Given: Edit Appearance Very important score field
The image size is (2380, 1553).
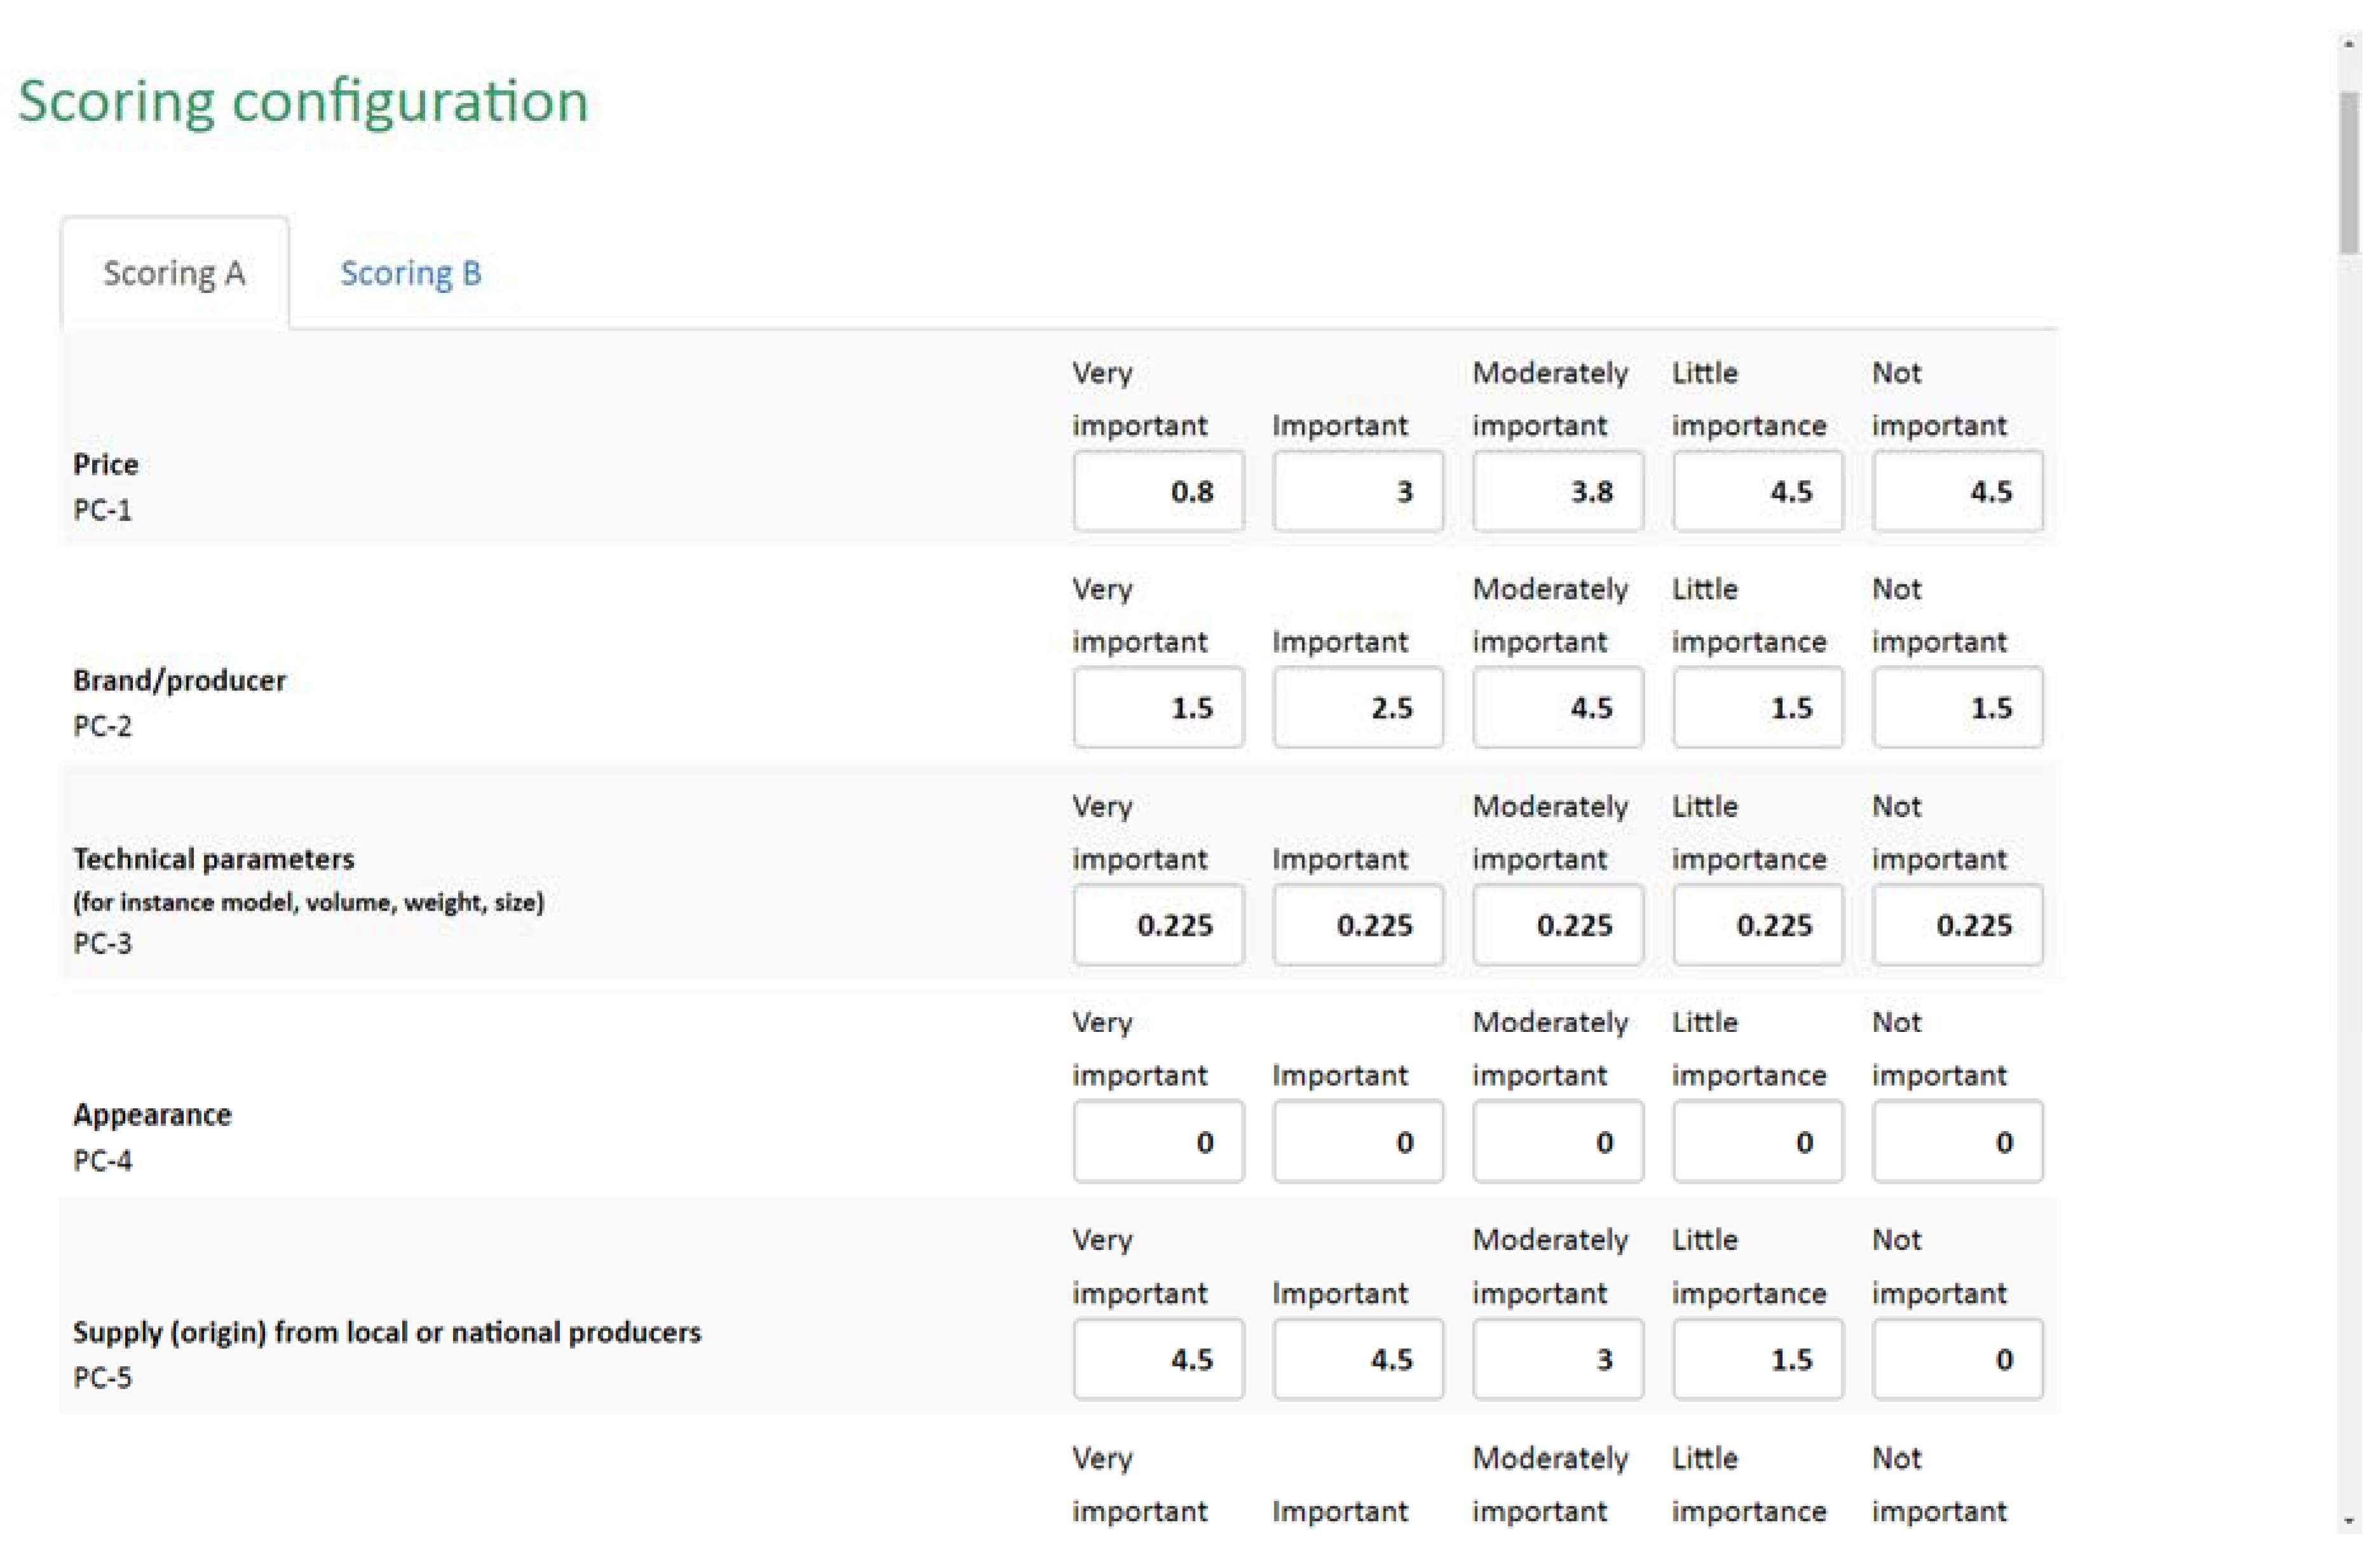Looking at the screenshot, I should (x=1158, y=1142).
